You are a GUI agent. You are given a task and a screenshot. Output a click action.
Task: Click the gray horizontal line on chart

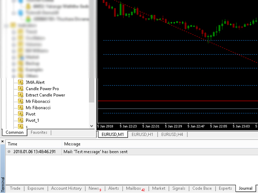tap(178, 109)
